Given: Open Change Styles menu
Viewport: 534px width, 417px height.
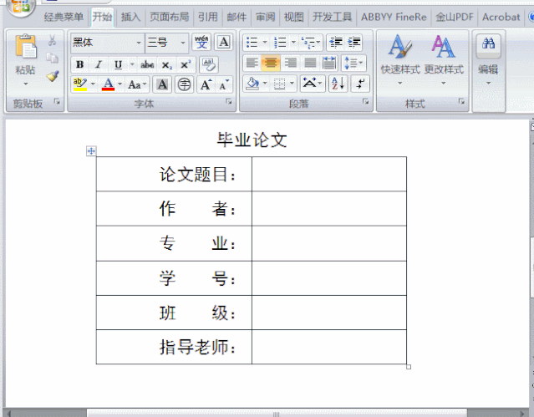Looking at the screenshot, I should pos(444,58).
